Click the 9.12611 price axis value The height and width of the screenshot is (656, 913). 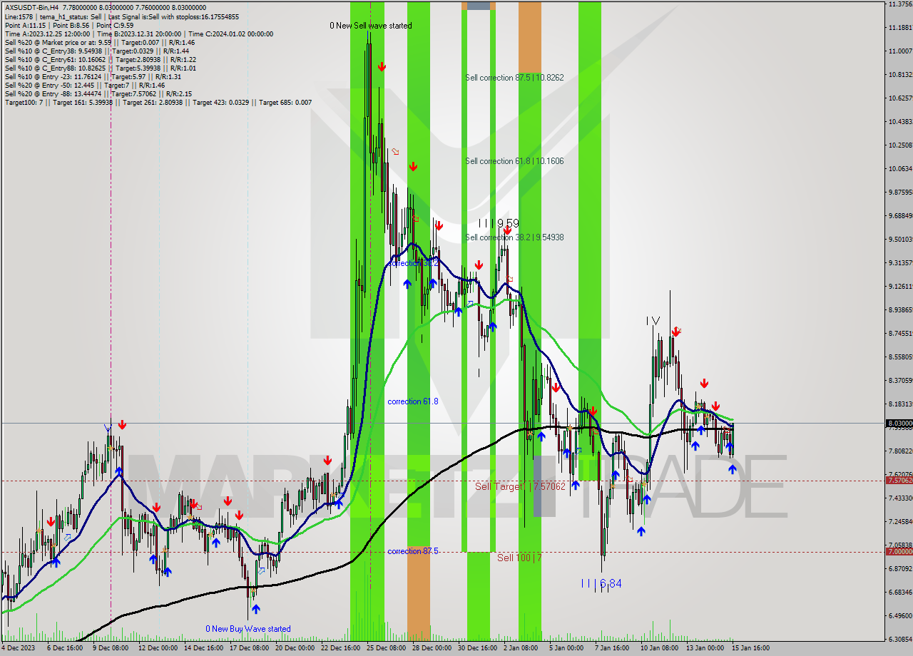(900, 287)
